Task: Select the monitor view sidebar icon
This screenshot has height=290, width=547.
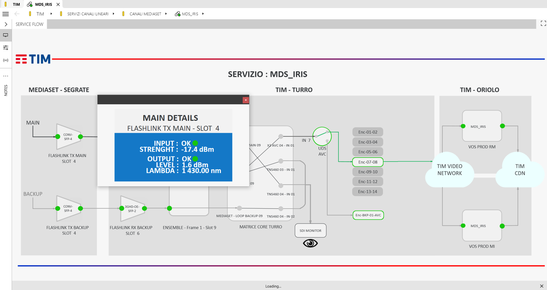Action: (6, 35)
